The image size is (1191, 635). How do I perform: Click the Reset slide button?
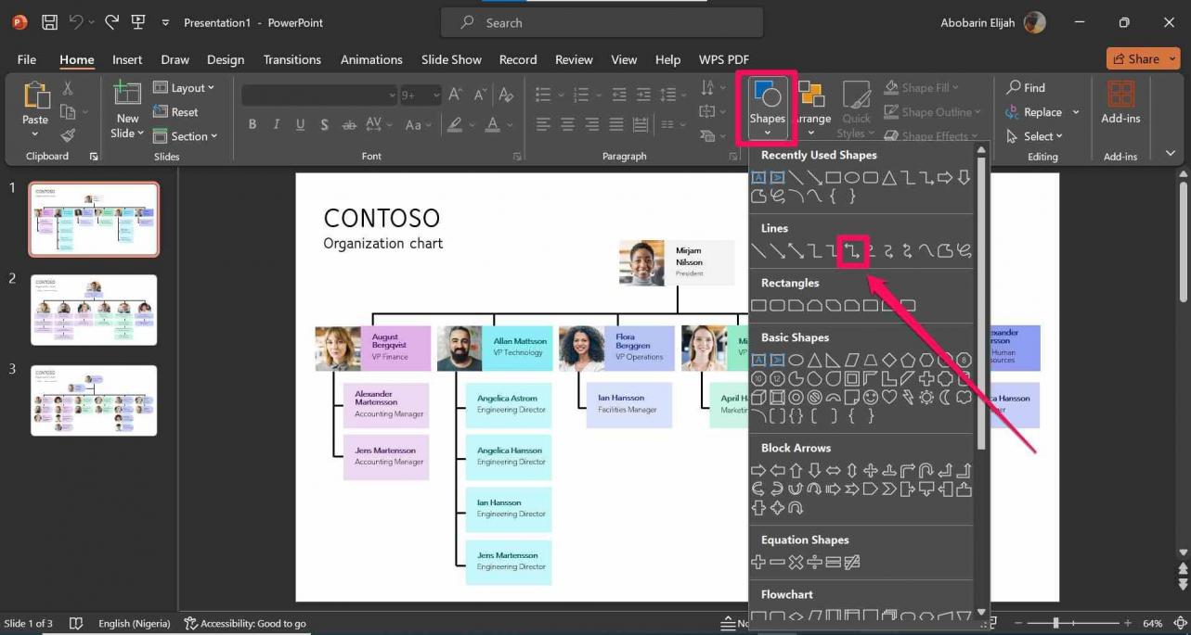coord(175,112)
